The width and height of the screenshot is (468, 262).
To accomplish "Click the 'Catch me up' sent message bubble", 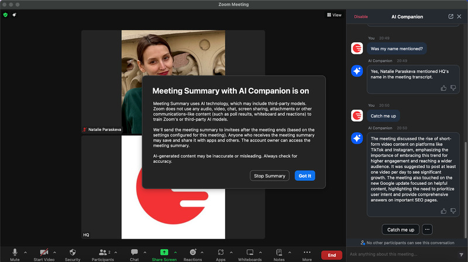I will coord(383,116).
